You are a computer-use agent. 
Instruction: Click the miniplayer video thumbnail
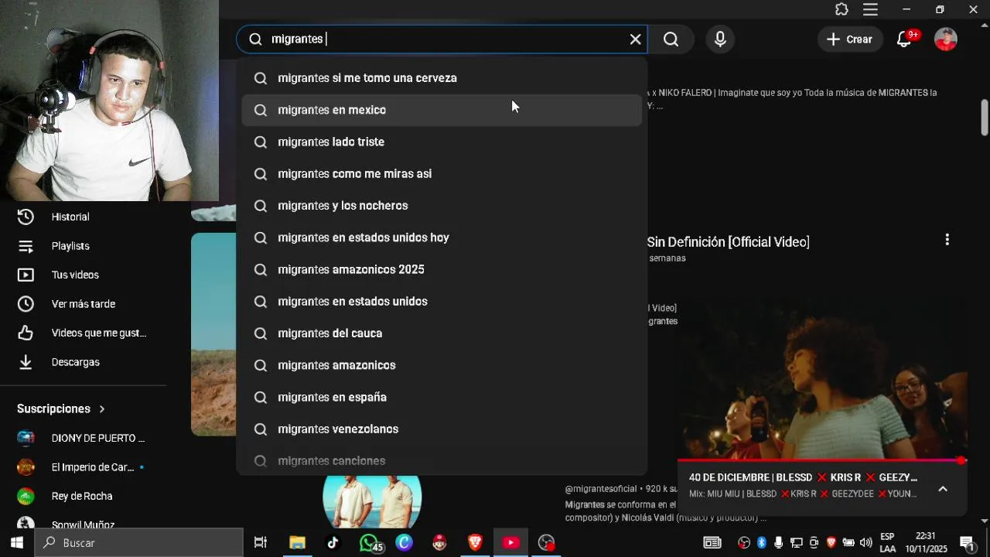coord(822,378)
